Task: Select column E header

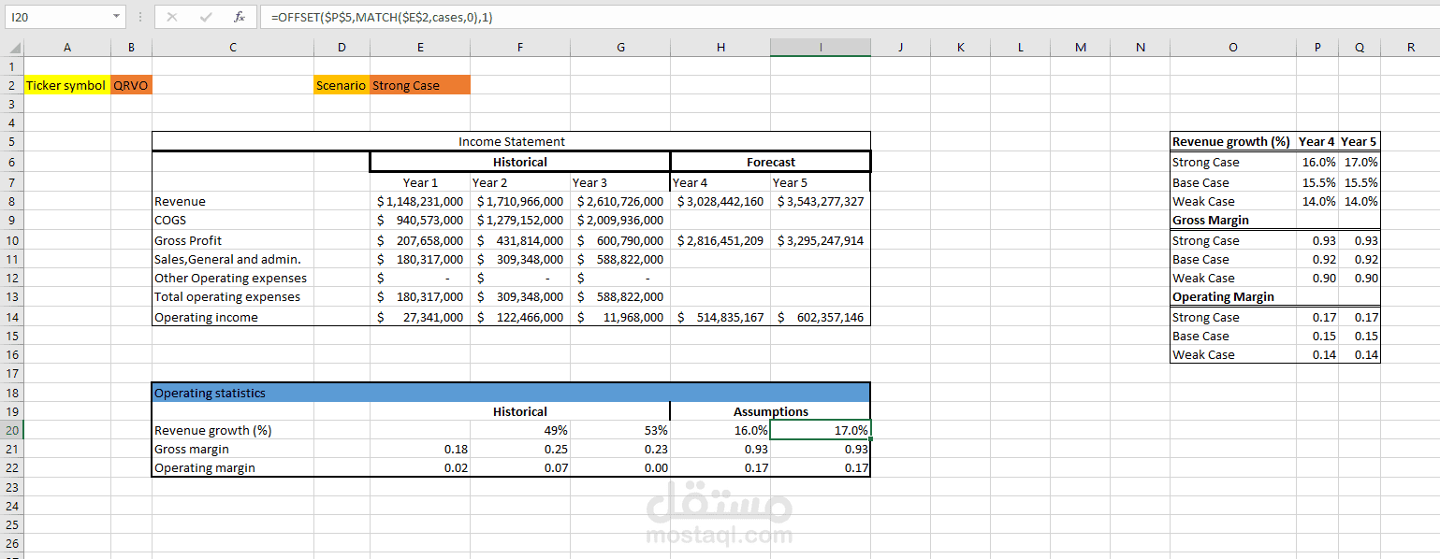Action: point(420,48)
